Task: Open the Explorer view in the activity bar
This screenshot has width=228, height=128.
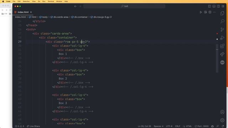Action: (x=222, y=13)
